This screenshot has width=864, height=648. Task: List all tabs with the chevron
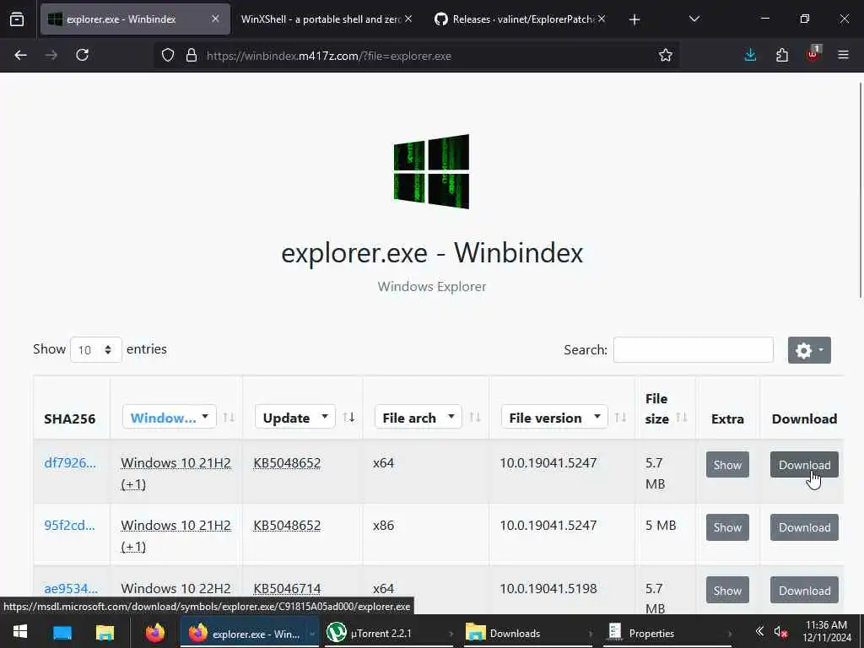point(694,19)
